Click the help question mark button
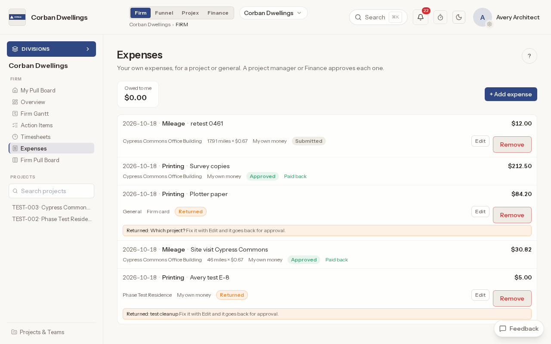The height and width of the screenshot is (344, 551). point(529,56)
